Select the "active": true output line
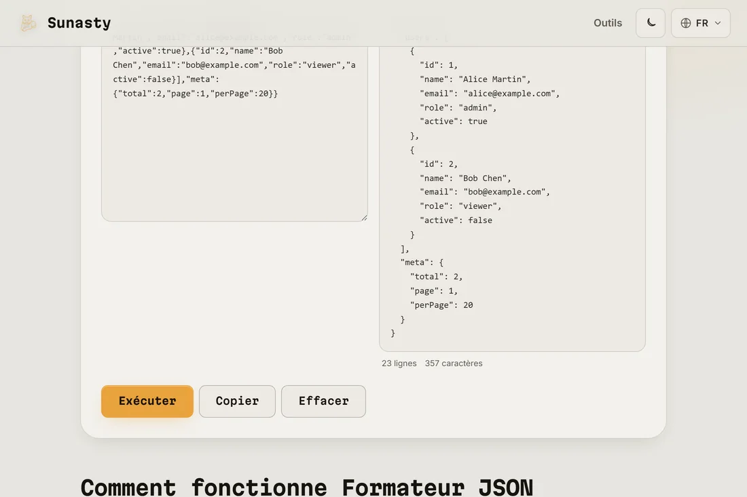Image resolution: width=747 pixels, height=497 pixels. coord(453,121)
